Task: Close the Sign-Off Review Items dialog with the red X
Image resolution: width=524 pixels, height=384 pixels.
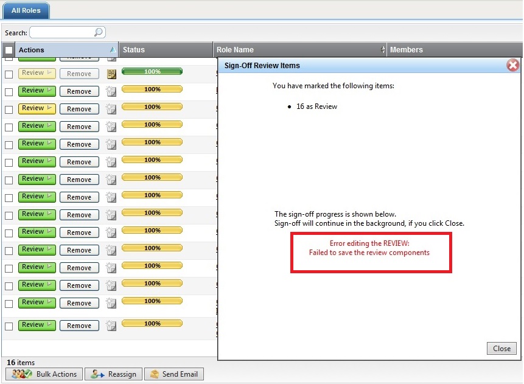Action: (512, 65)
